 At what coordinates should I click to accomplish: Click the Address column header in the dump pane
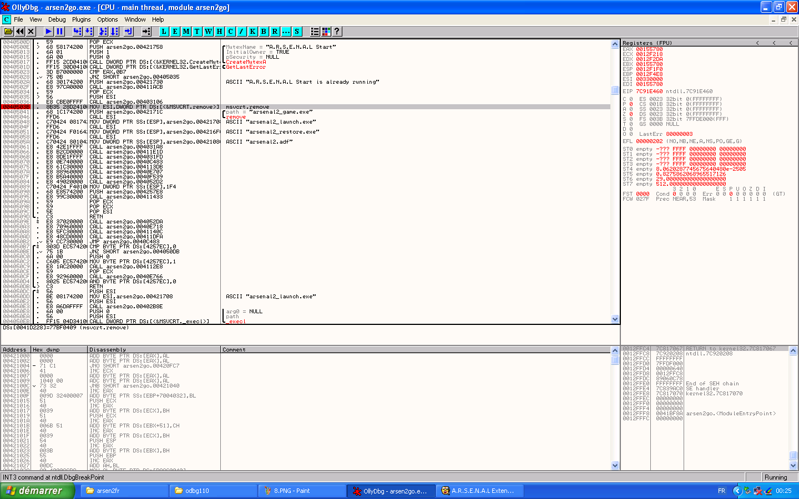click(16, 349)
